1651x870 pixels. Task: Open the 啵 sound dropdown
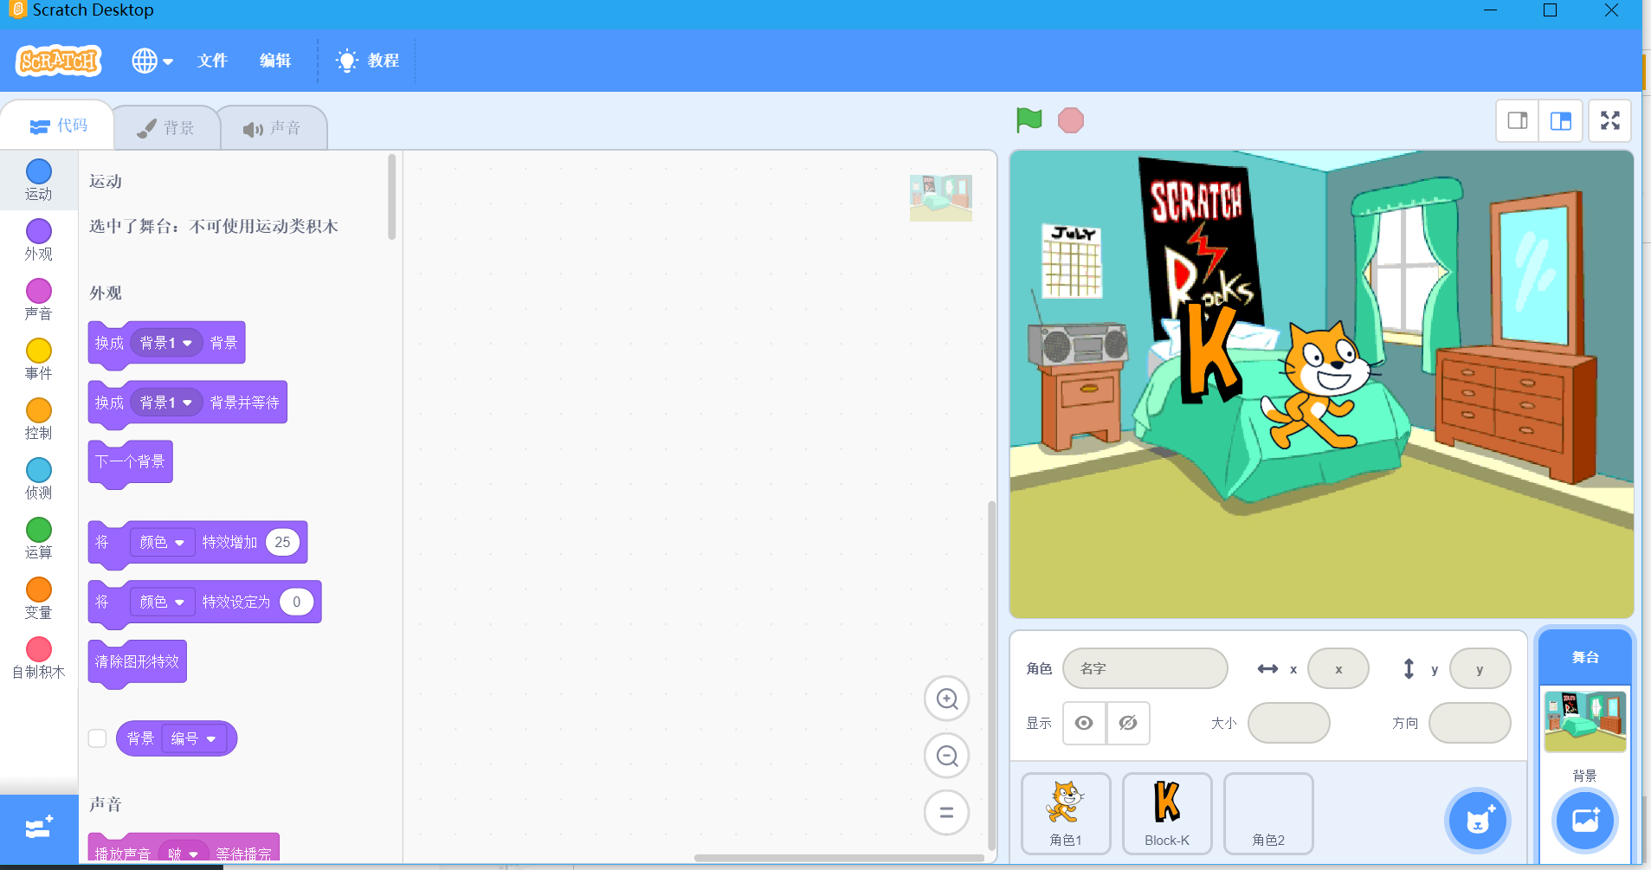point(184,854)
